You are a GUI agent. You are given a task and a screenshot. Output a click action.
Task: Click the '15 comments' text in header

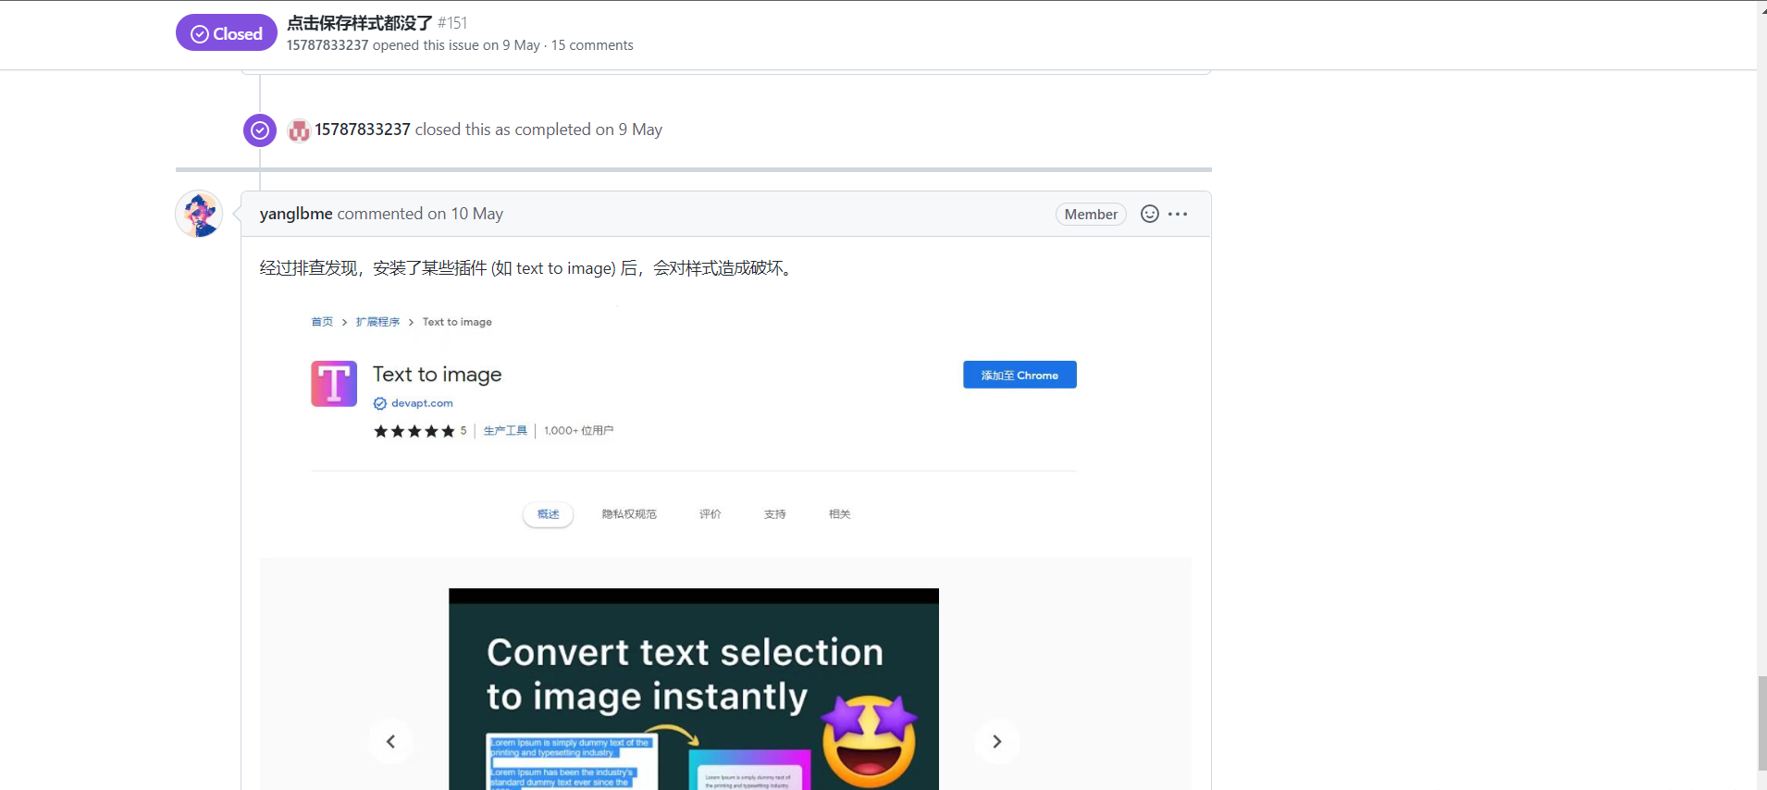(x=592, y=45)
